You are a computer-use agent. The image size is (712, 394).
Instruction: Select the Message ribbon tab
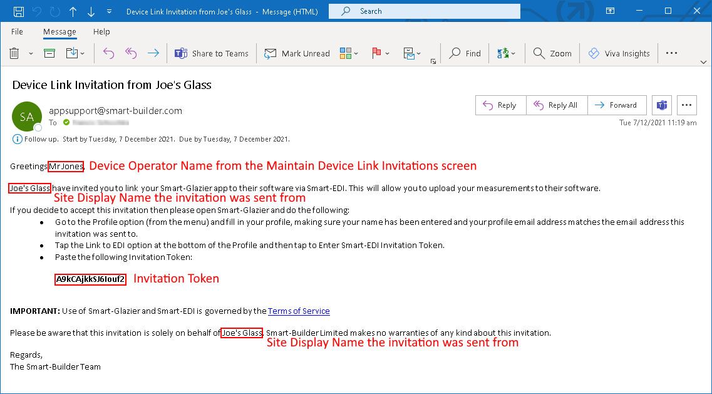pyautogui.click(x=59, y=31)
